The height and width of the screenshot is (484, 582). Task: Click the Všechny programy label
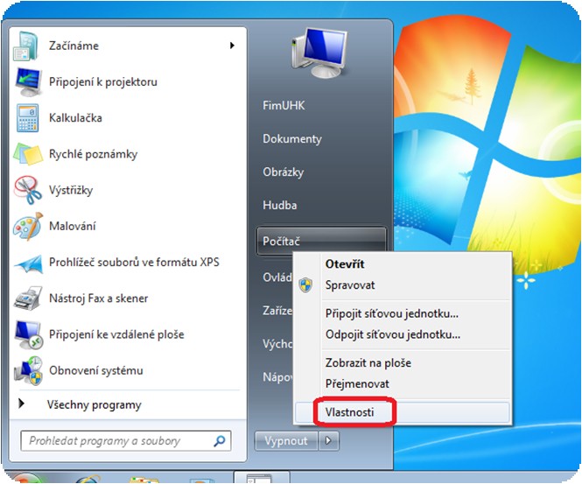95,404
